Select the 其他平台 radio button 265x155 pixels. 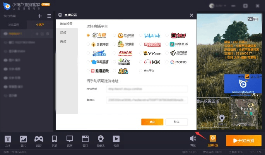point(140,71)
